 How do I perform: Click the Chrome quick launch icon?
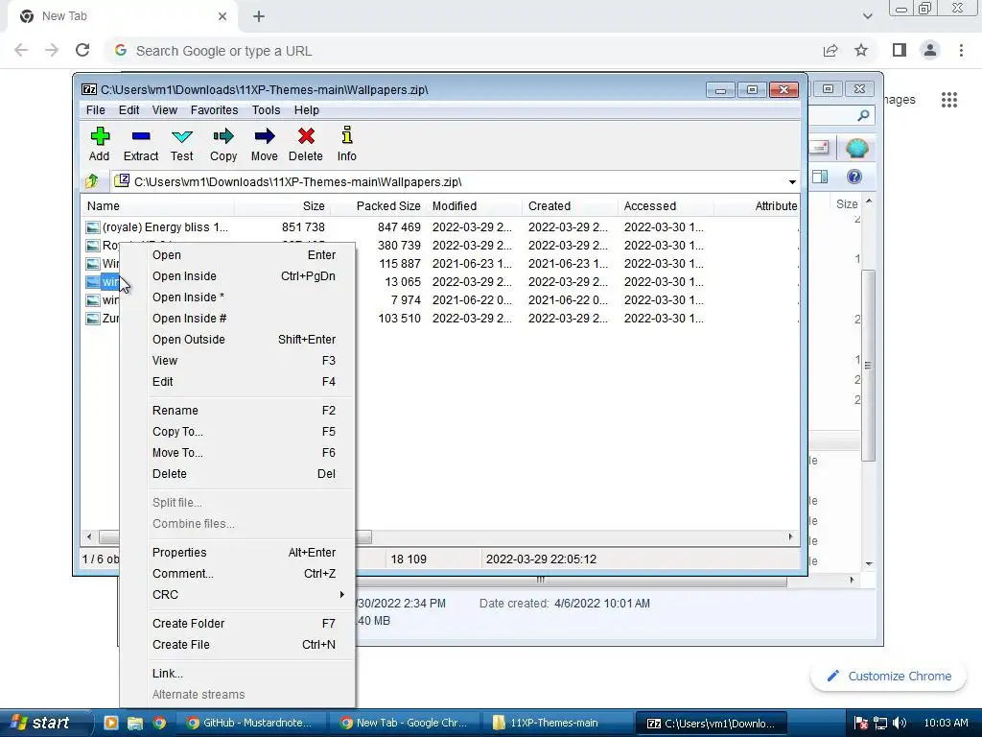pyautogui.click(x=160, y=724)
